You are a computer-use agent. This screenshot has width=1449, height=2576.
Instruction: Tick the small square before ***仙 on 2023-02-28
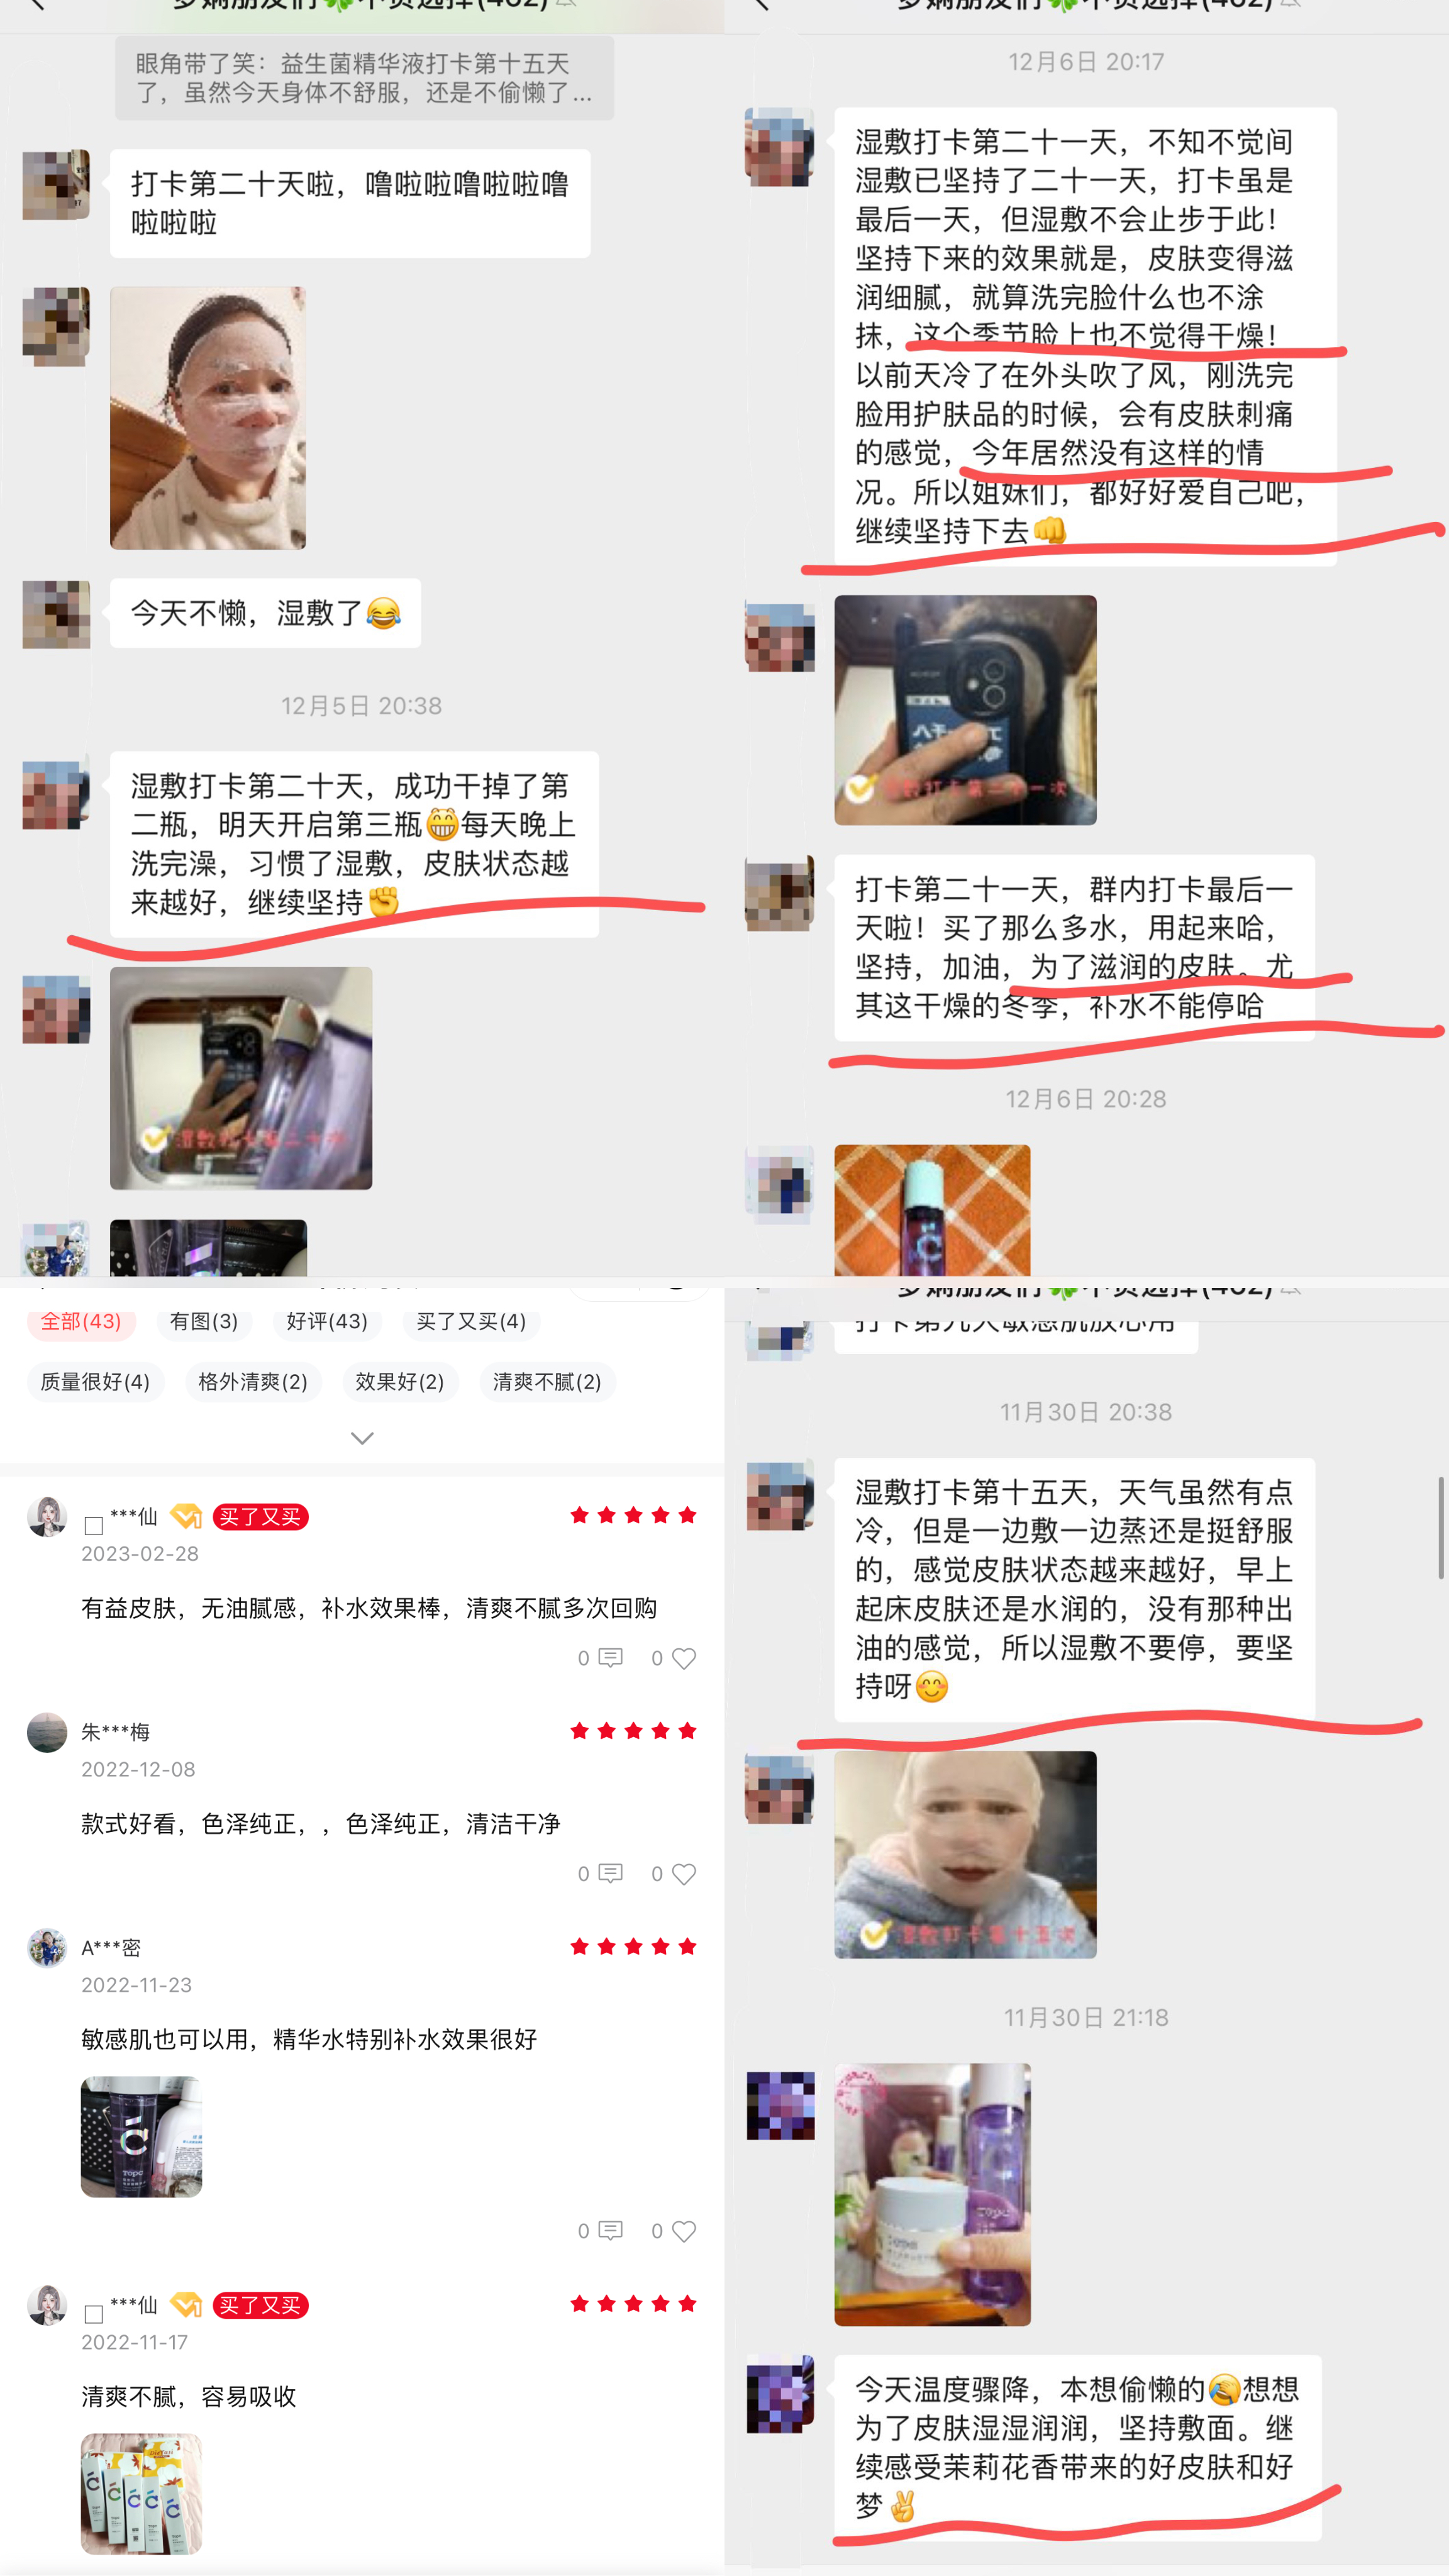(x=94, y=1525)
